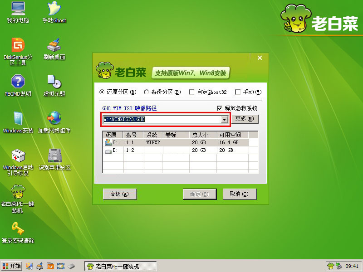Screen dimensions: 363x272
Task: Click the 卷标 column header
Action: coord(176,135)
